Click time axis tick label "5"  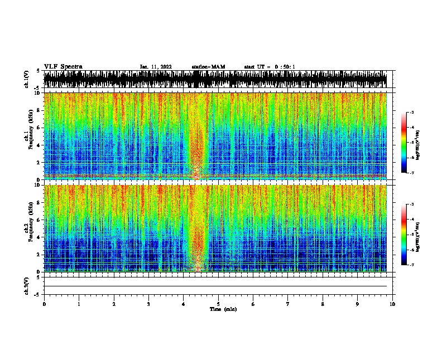[x=218, y=304]
